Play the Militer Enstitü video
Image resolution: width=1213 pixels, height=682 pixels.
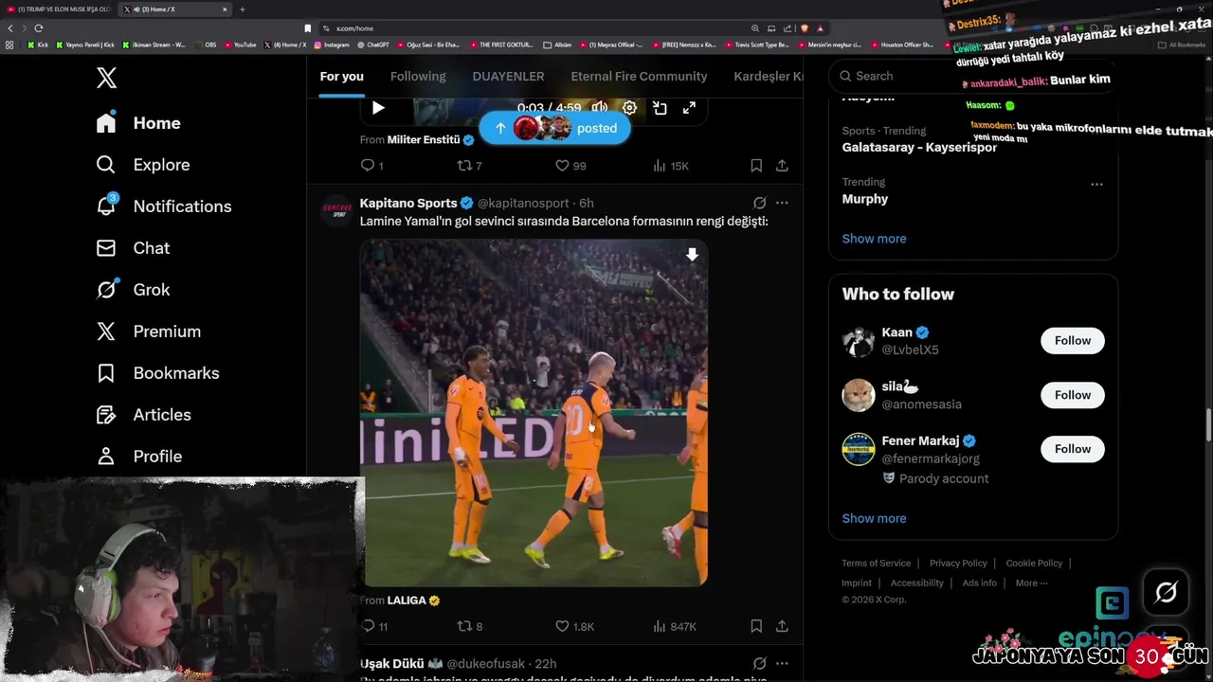(x=378, y=108)
